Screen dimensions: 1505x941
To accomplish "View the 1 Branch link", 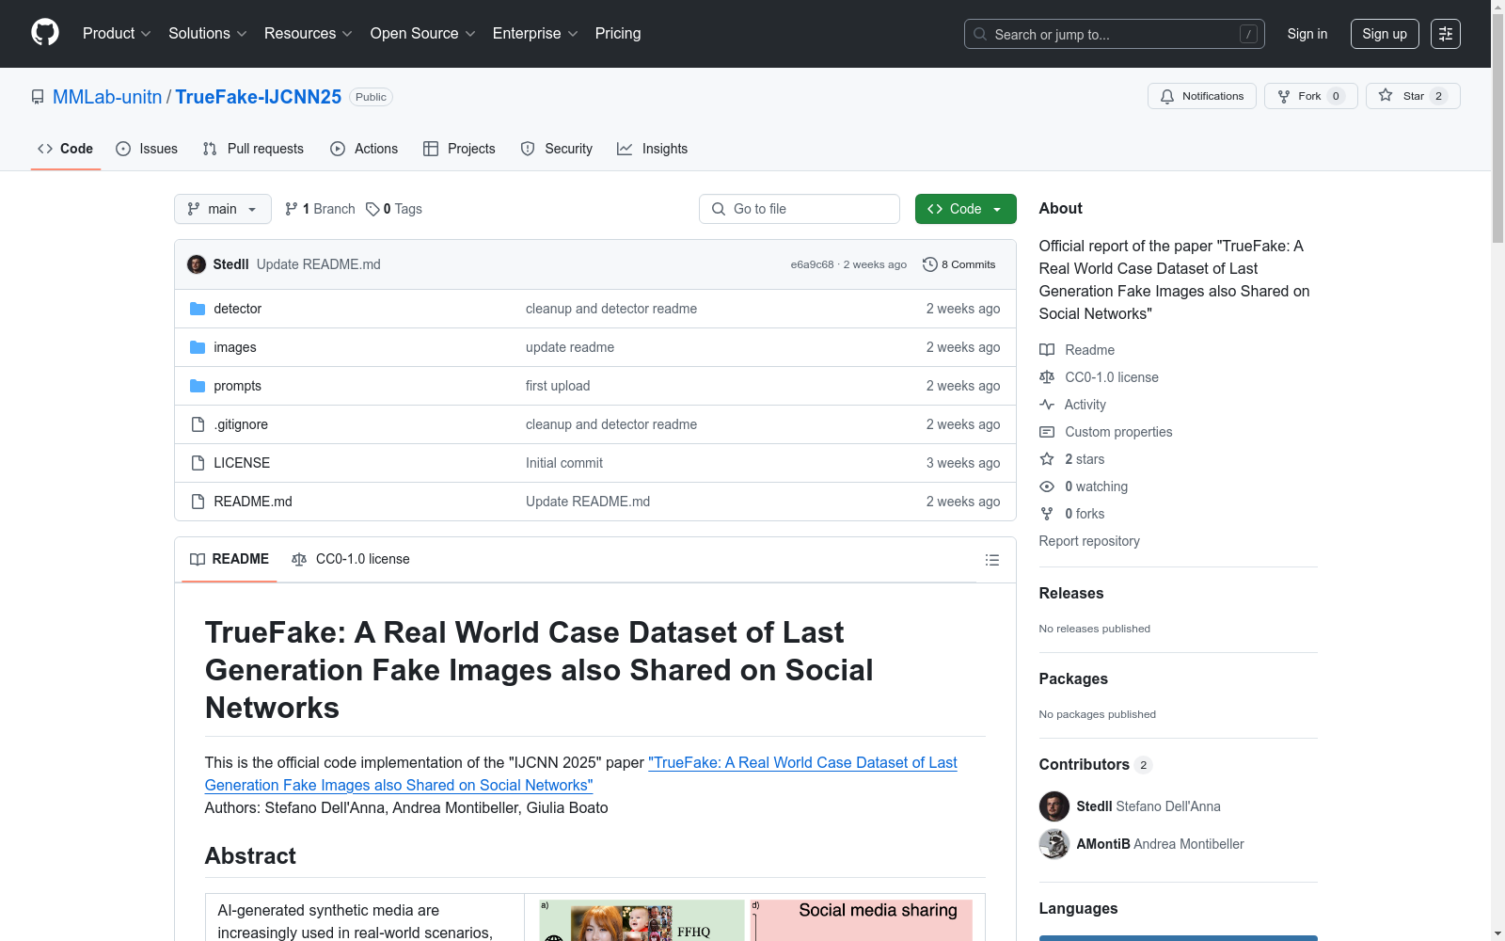I will pos(320,209).
